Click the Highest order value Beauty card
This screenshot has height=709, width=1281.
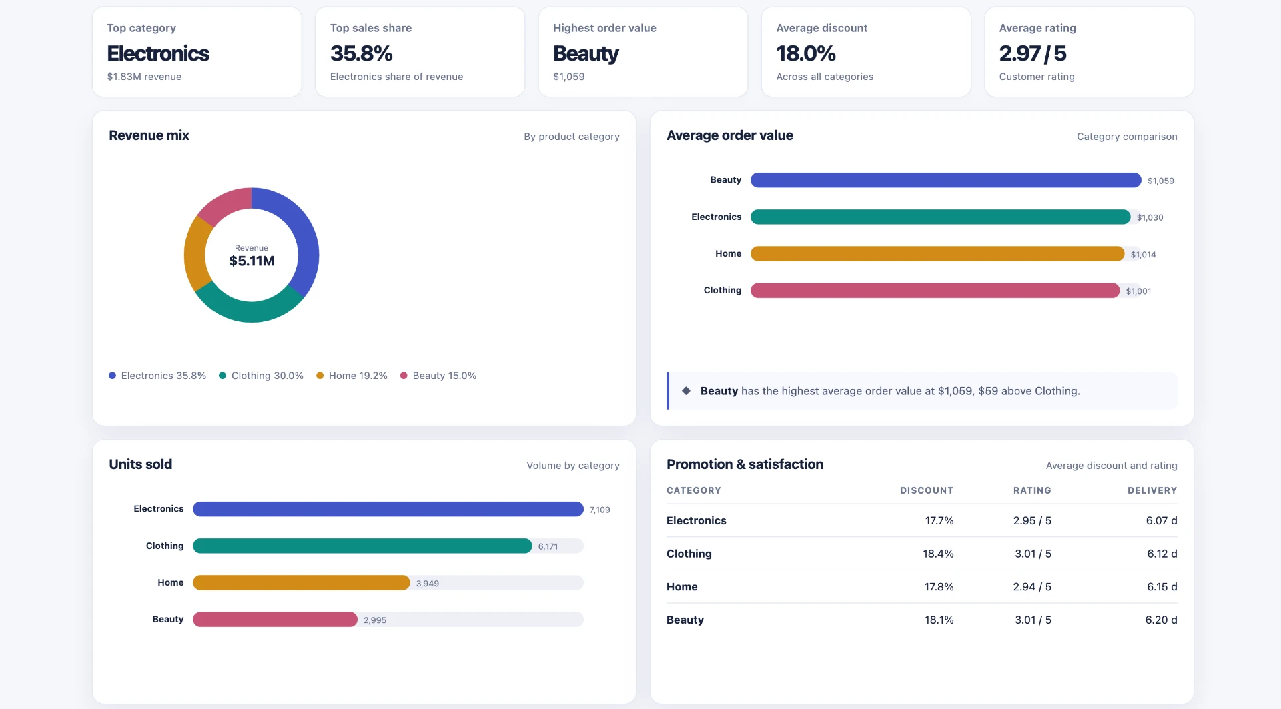(643, 52)
